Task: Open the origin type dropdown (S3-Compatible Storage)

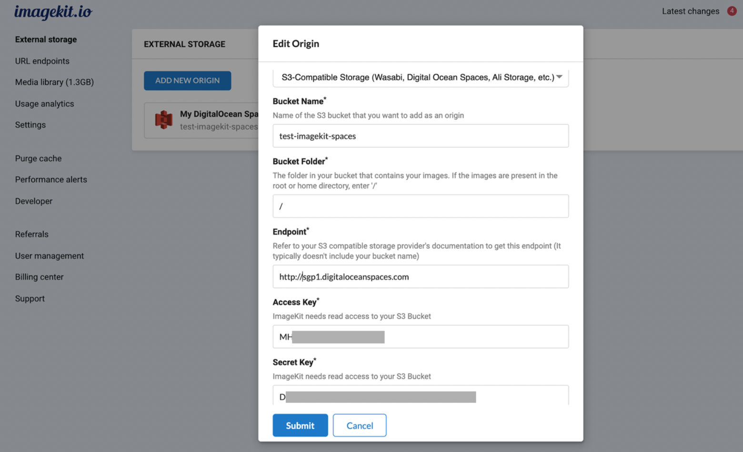Action: pyautogui.click(x=421, y=78)
